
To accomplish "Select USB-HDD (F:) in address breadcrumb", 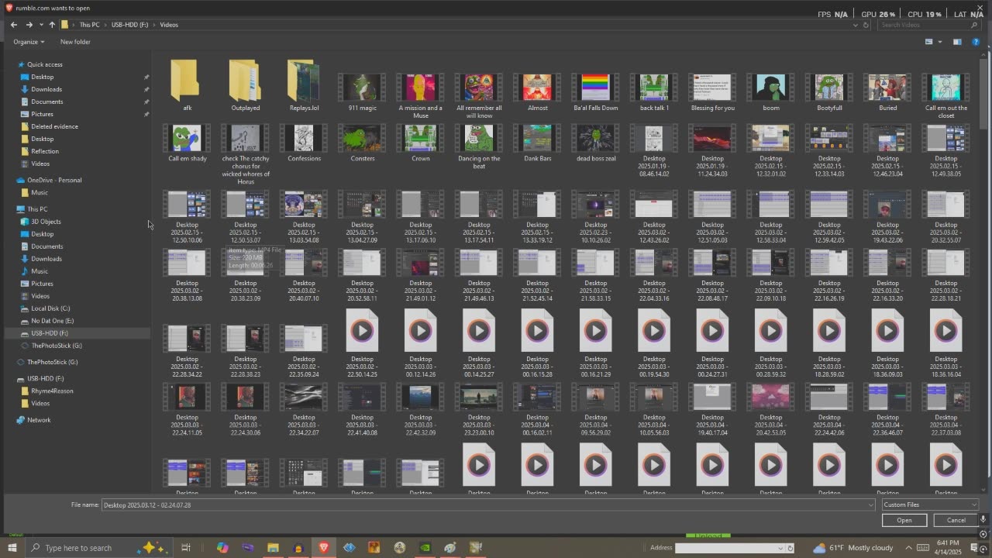I will click(x=129, y=25).
